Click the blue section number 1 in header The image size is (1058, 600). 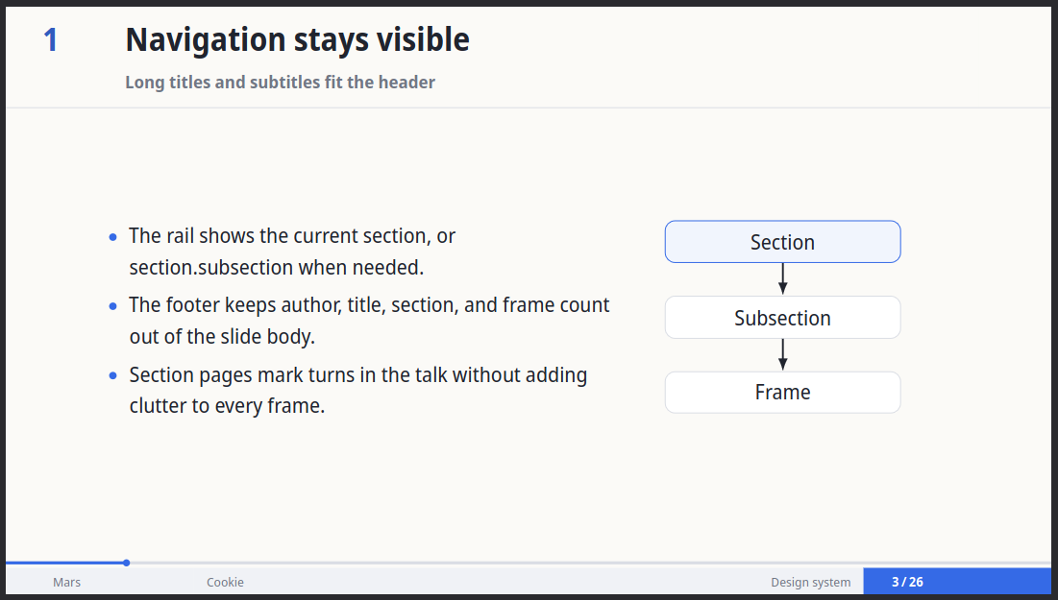(x=51, y=40)
